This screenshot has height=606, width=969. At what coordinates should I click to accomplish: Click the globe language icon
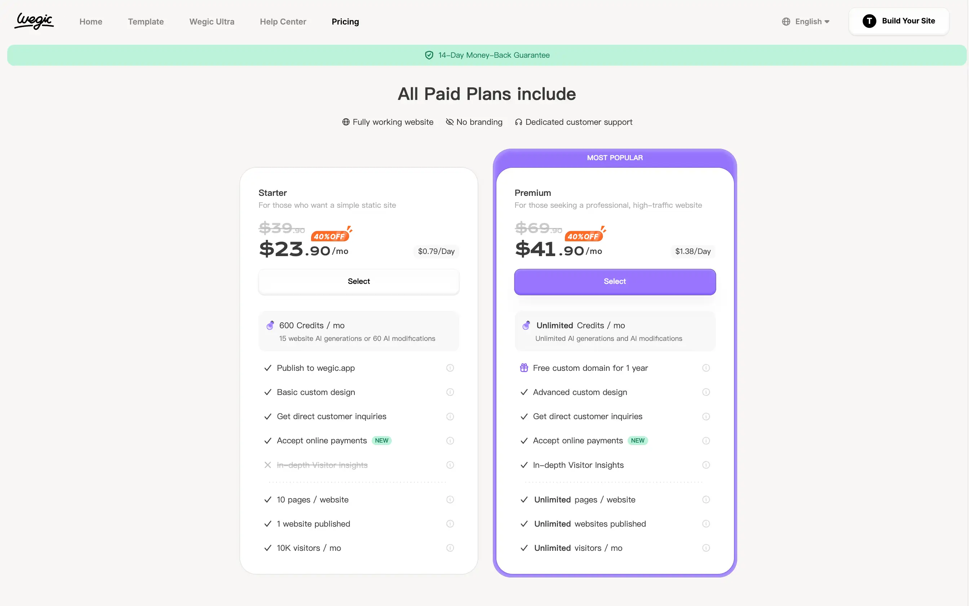click(786, 22)
